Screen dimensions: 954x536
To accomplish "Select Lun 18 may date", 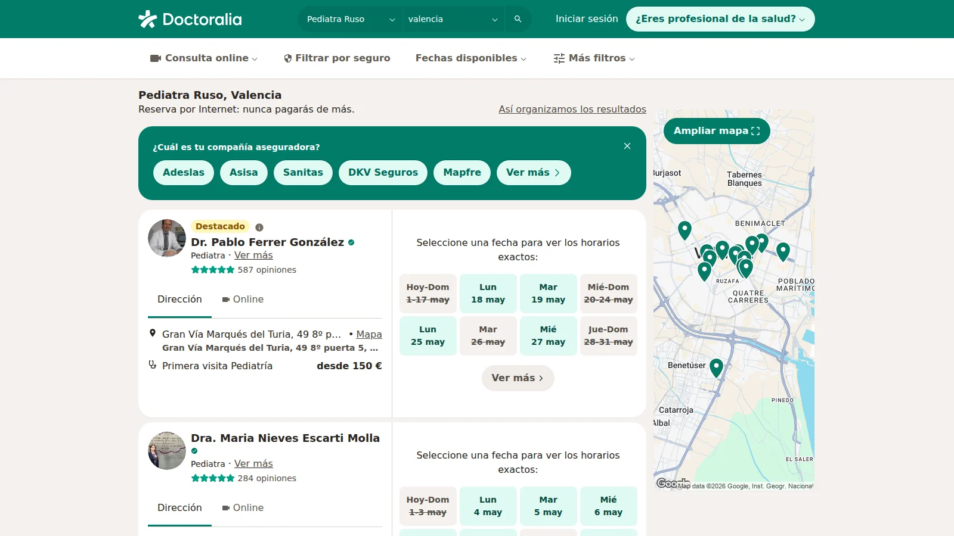I will [488, 294].
